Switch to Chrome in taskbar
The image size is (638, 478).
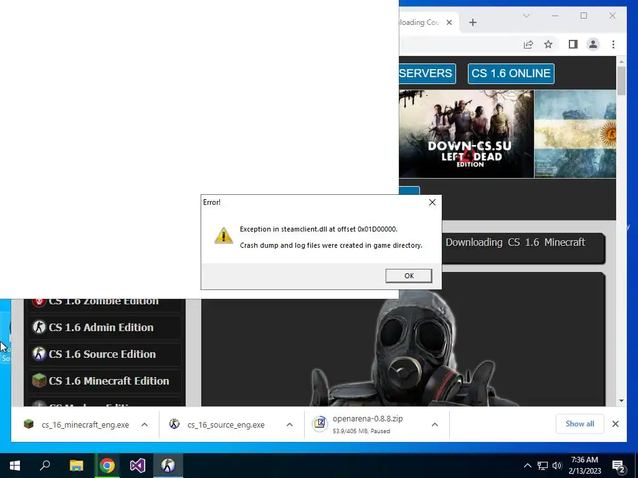tap(107, 466)
